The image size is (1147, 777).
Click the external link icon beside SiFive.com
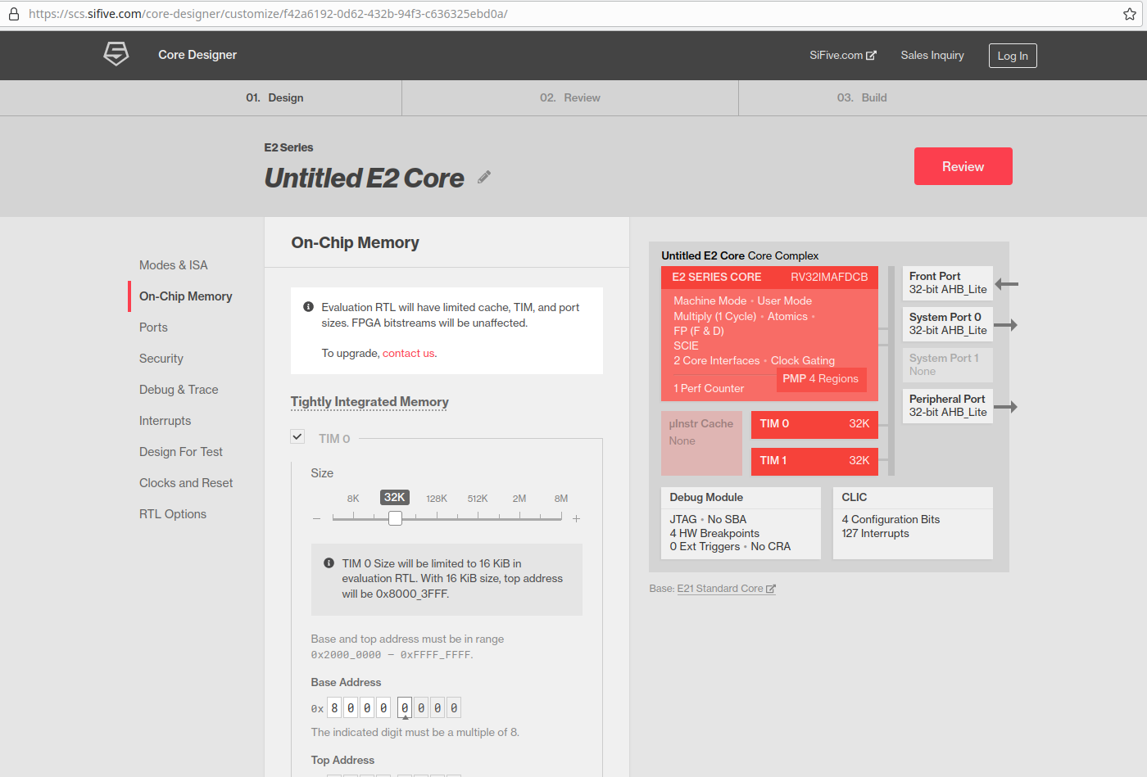click(872, 56)
